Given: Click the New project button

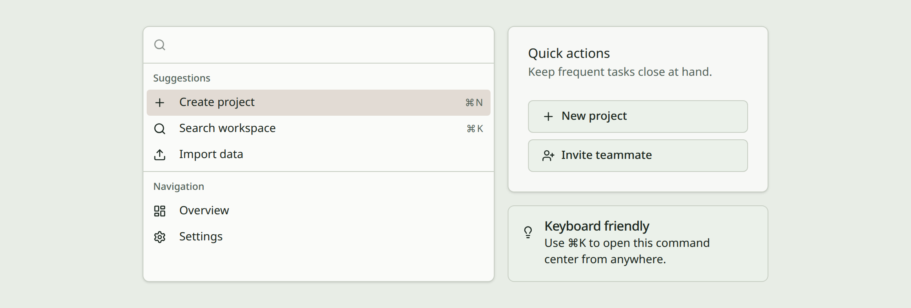Looking at the screenshot, I should (x=638, y=117).
